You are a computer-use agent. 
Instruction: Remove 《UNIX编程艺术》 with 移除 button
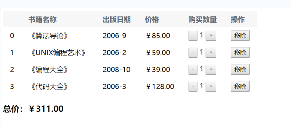pyautogui.click(x=240, y=53)
